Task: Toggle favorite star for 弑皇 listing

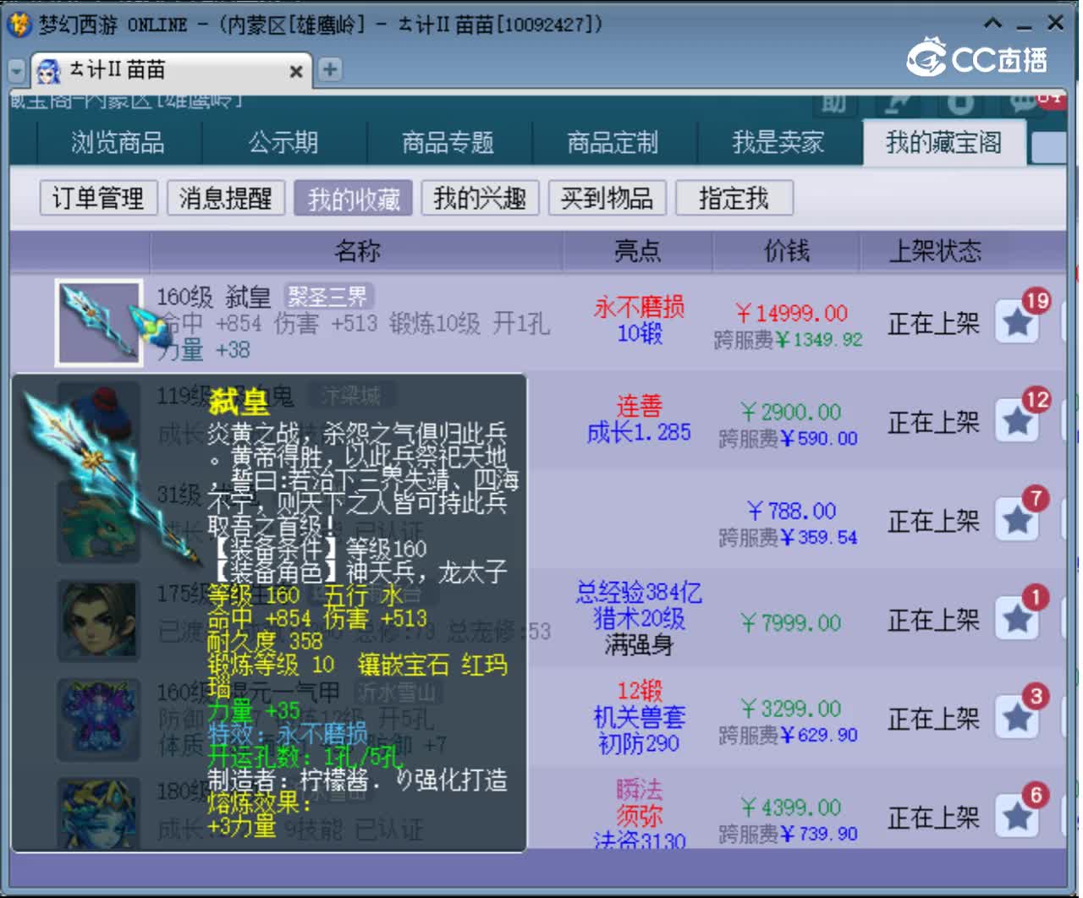Action: [1017, 322]
